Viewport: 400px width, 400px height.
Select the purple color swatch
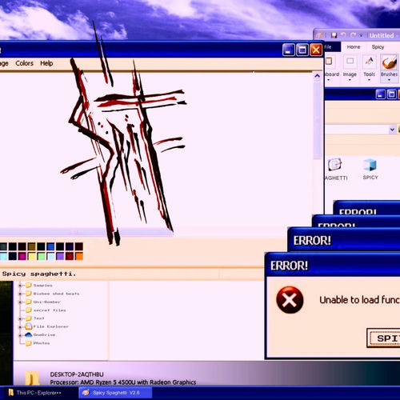point(60,256)
